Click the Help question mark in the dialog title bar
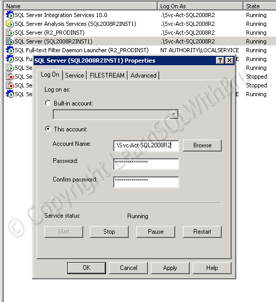276x302 pixels. pos(220,61)
